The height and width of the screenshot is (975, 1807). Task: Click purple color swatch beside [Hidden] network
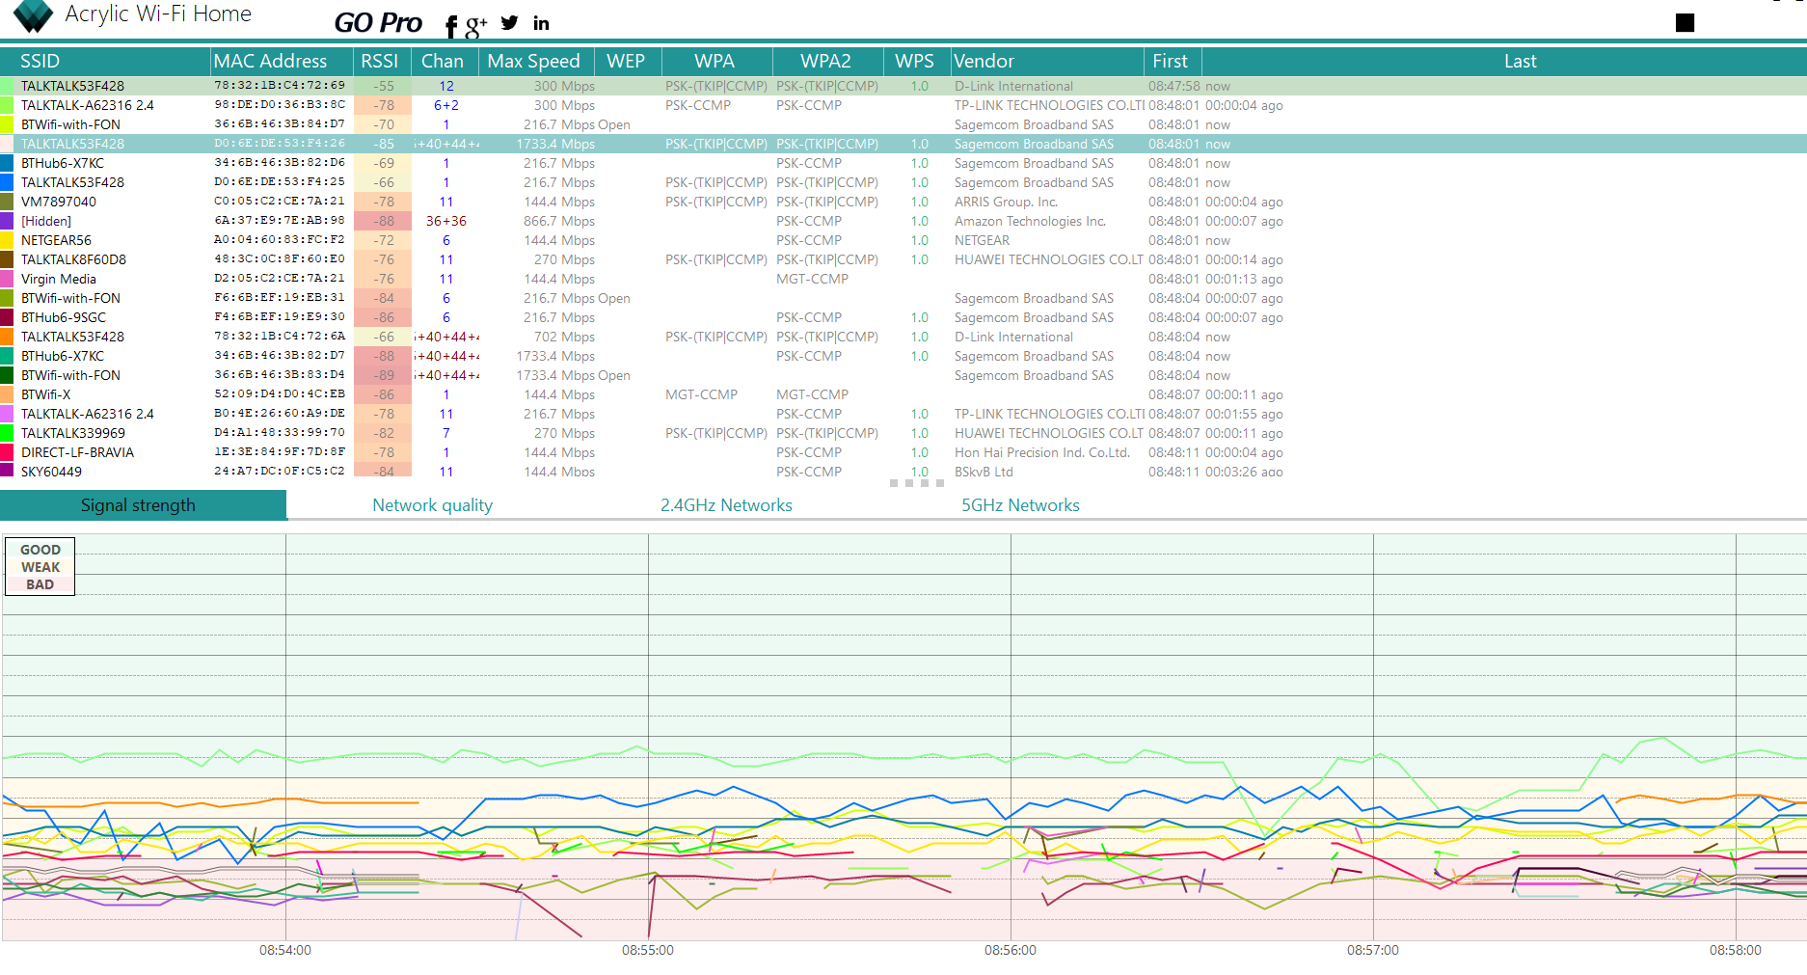pos(7,221)
